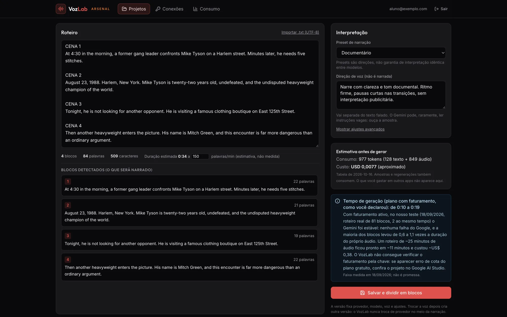Click the info icon beside Tempo de geração

pyautogui.click(x=337, y=201)
